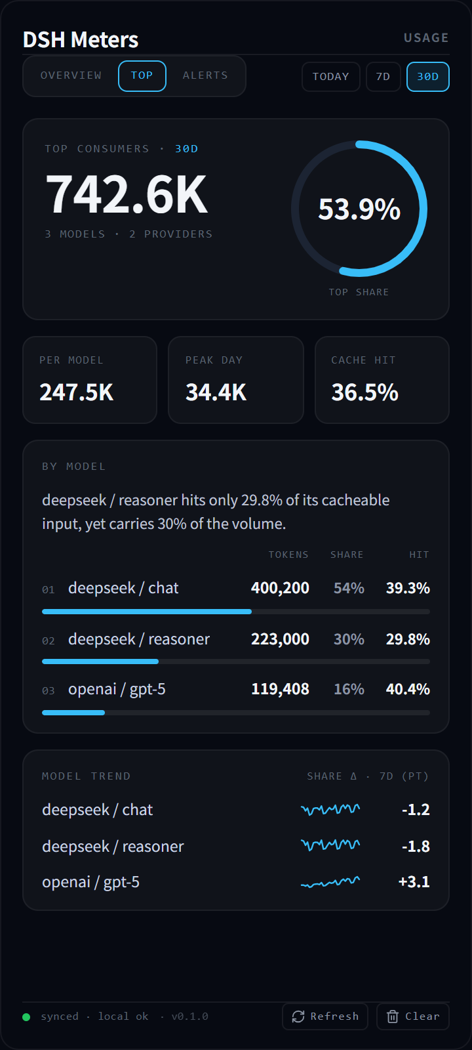Click the deepseek / chat usage bar
Screen dimensions: 472x1050
pos(236,612)
